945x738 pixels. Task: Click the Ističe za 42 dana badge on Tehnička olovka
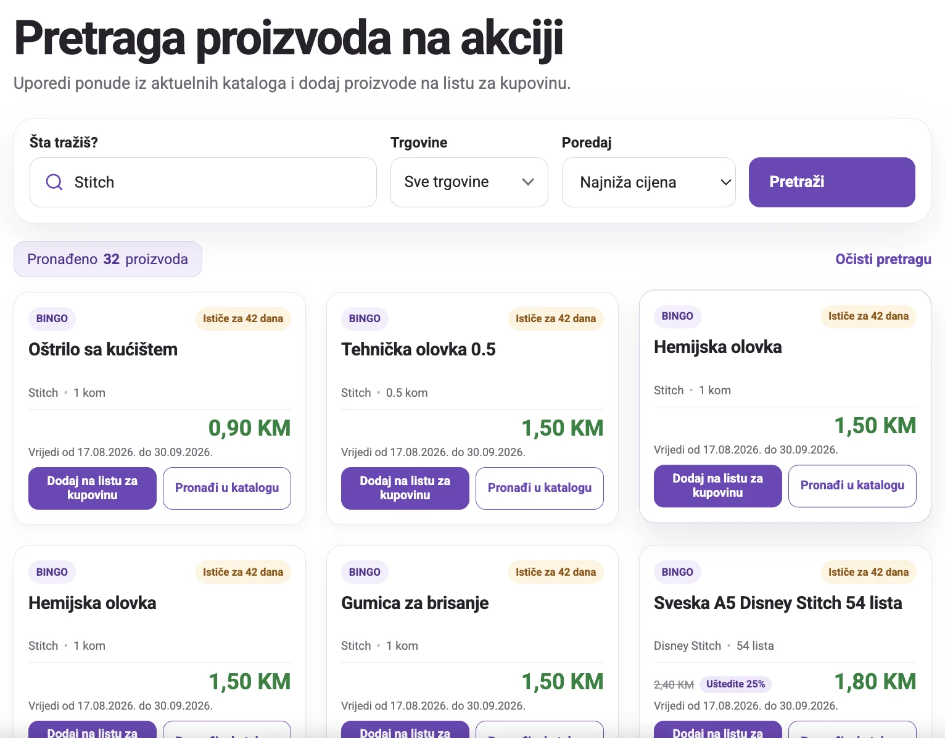[x=556, y=318]
